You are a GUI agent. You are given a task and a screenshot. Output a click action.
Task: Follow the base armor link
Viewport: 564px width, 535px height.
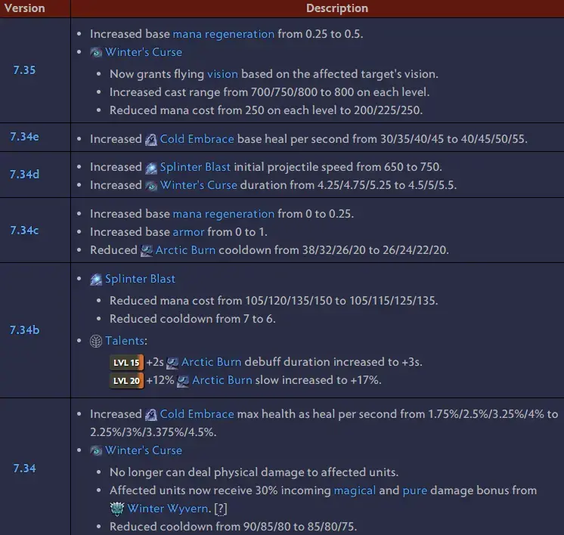click(188, 232)
